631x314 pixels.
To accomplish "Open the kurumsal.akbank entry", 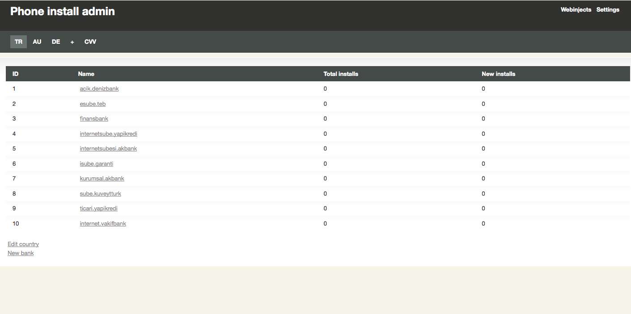I will click(x=102, y=179).
